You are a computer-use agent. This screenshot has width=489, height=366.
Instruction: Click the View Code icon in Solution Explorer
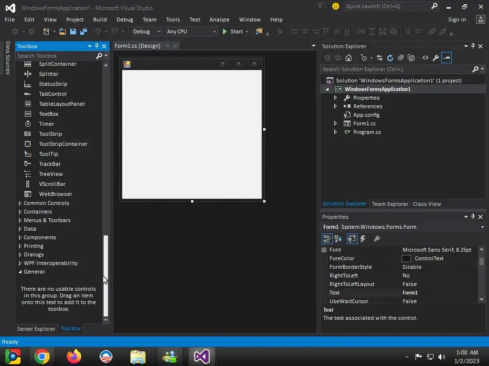(425, 58)
